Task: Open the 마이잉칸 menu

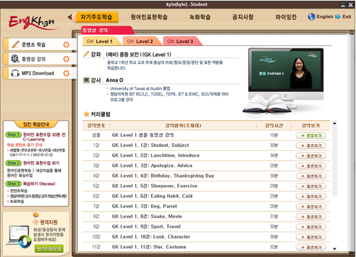Action: tap(286, 17)
